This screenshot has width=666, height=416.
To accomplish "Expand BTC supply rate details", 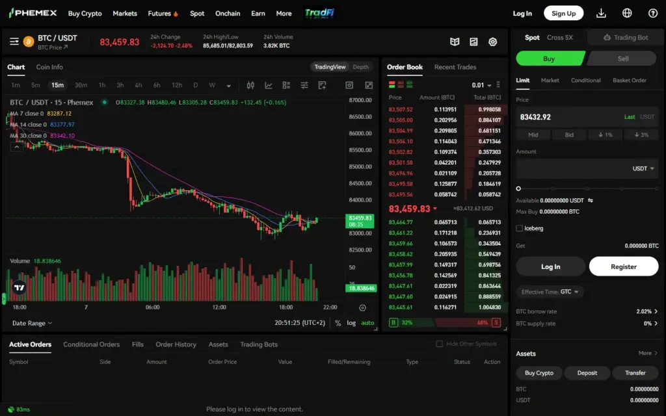I will (x=656, y=324).
